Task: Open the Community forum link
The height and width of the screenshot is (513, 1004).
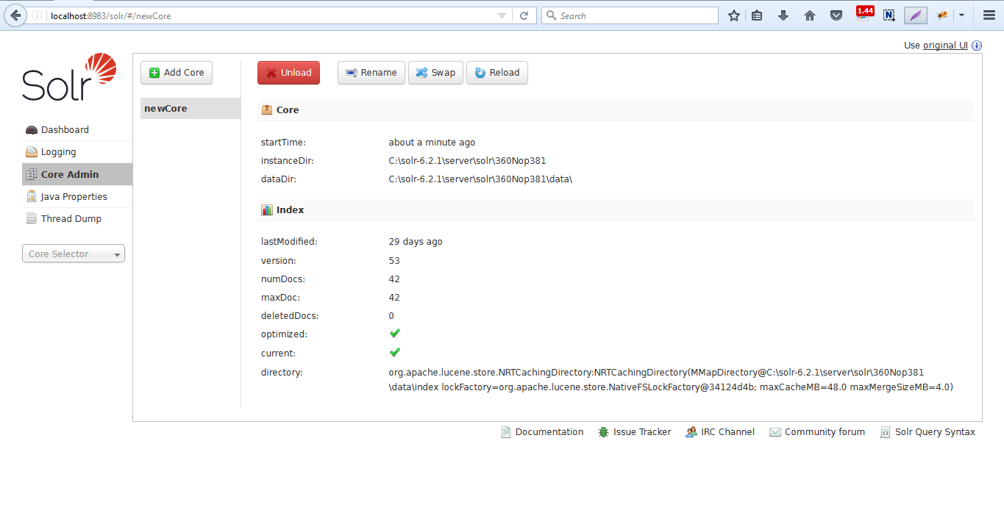Action: click(817, 432)
